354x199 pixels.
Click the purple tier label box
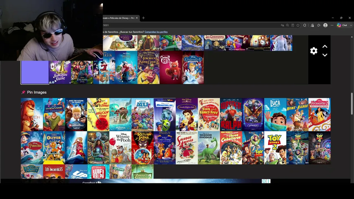[35, 72]
